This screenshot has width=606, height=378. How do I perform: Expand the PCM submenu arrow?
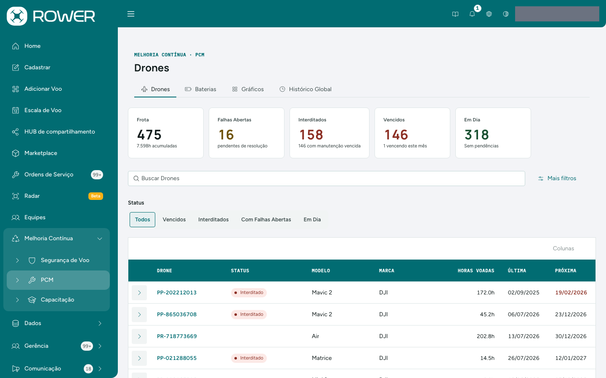pos(17,280)
